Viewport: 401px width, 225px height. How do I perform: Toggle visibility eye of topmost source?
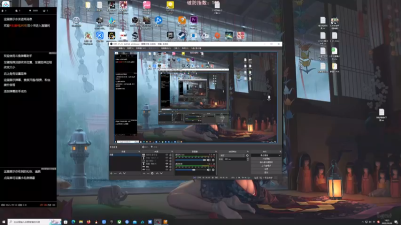[x=167, y=155]
